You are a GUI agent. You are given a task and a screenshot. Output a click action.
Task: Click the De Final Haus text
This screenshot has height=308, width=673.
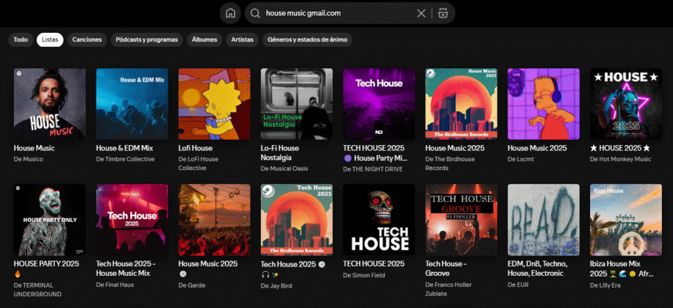coord(115,284)
